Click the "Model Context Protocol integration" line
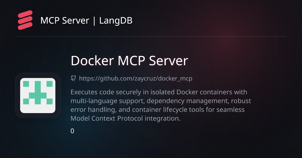The image size is (302, 158). point(126,118)
